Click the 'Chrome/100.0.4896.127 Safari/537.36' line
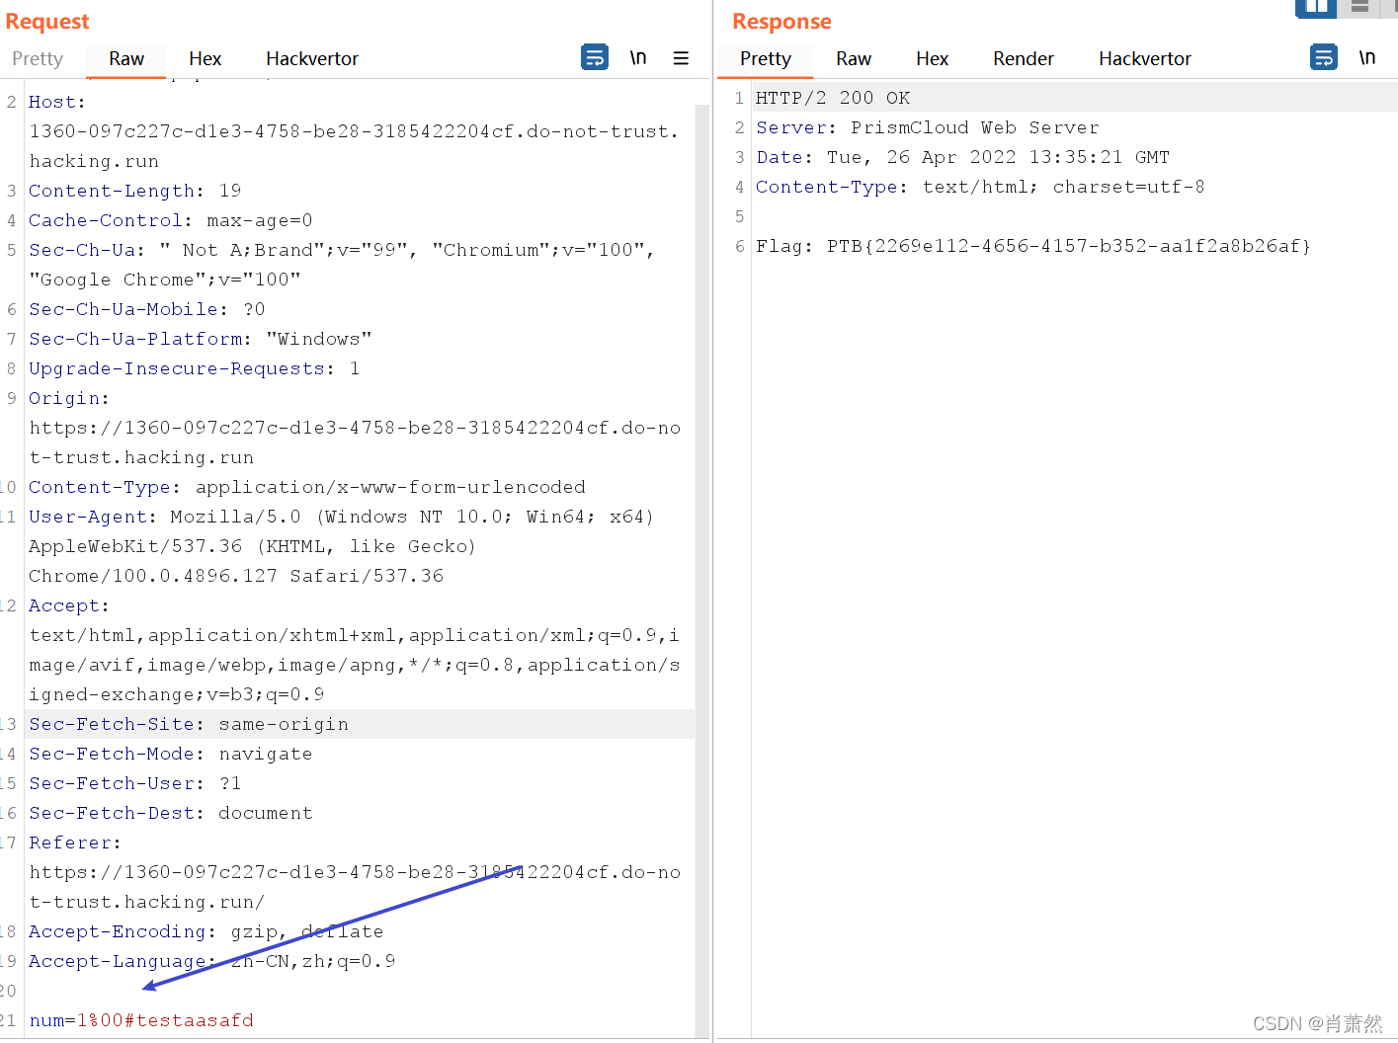 [x=236, y=576]
